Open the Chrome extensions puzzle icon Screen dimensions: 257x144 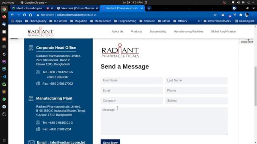[241, 15]
